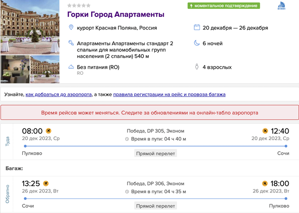The width and height of the screenshot is (299, 213).
Task: Click the location pin icon
Action: tap(71, 27)
